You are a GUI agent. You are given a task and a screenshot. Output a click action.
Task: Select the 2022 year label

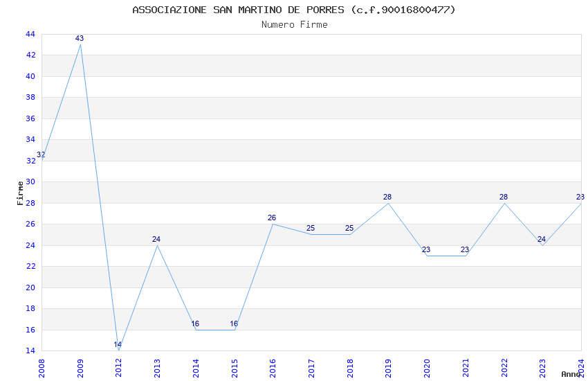[504, 368]
